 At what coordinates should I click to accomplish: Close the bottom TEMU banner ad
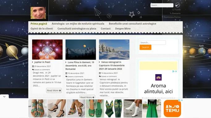[x=182, y=100]
